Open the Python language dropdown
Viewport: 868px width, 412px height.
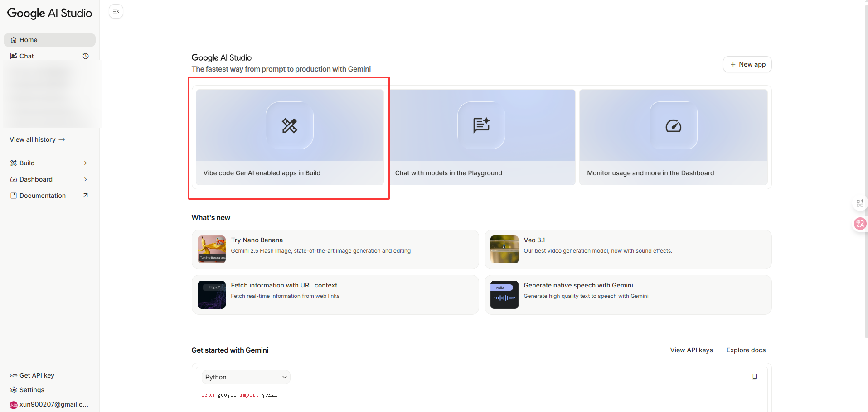(x=246, y=377)
